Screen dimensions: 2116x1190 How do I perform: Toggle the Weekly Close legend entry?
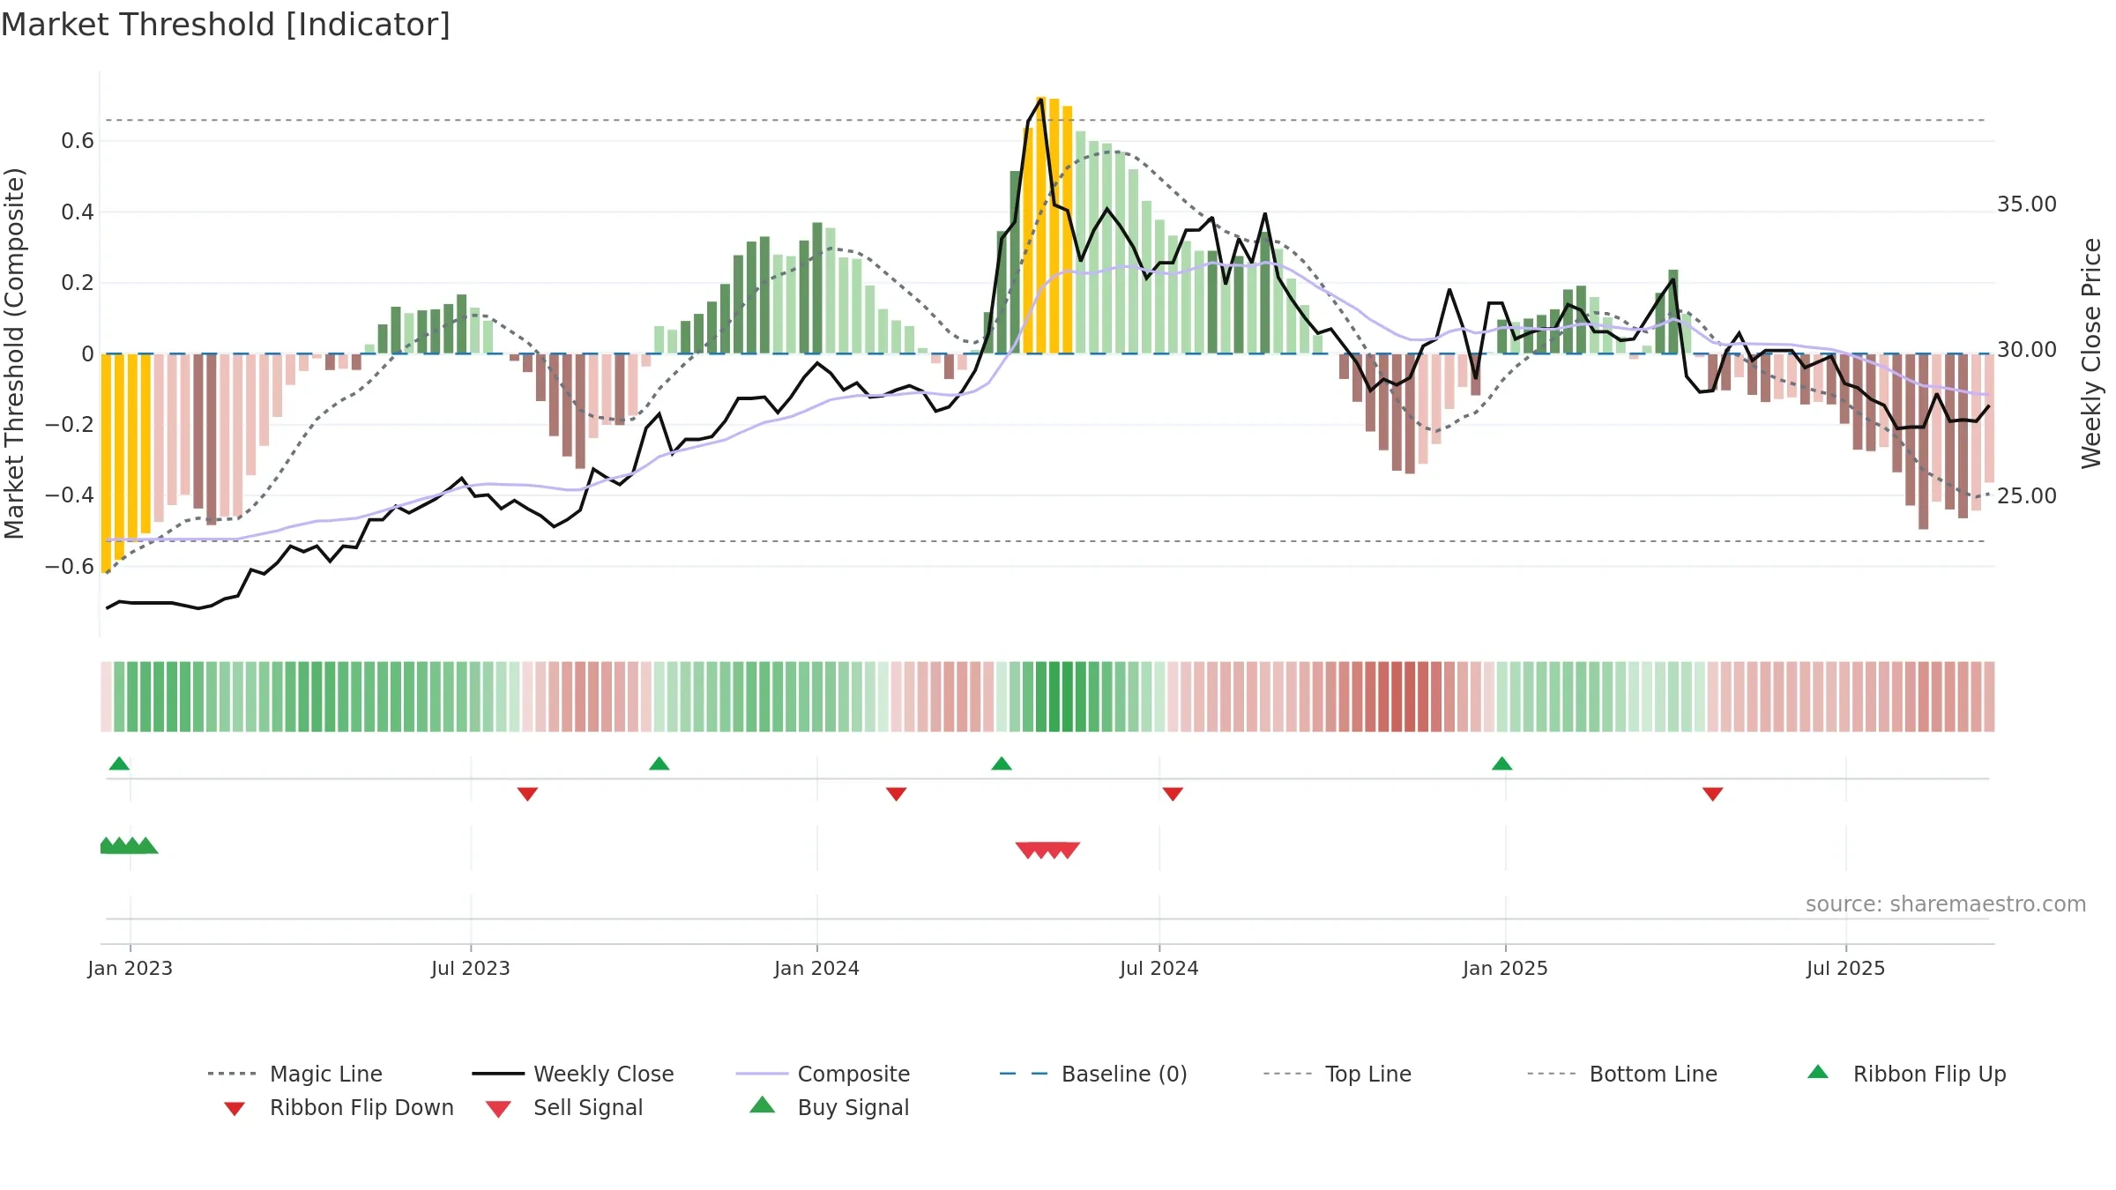[x=573, y=1074]
